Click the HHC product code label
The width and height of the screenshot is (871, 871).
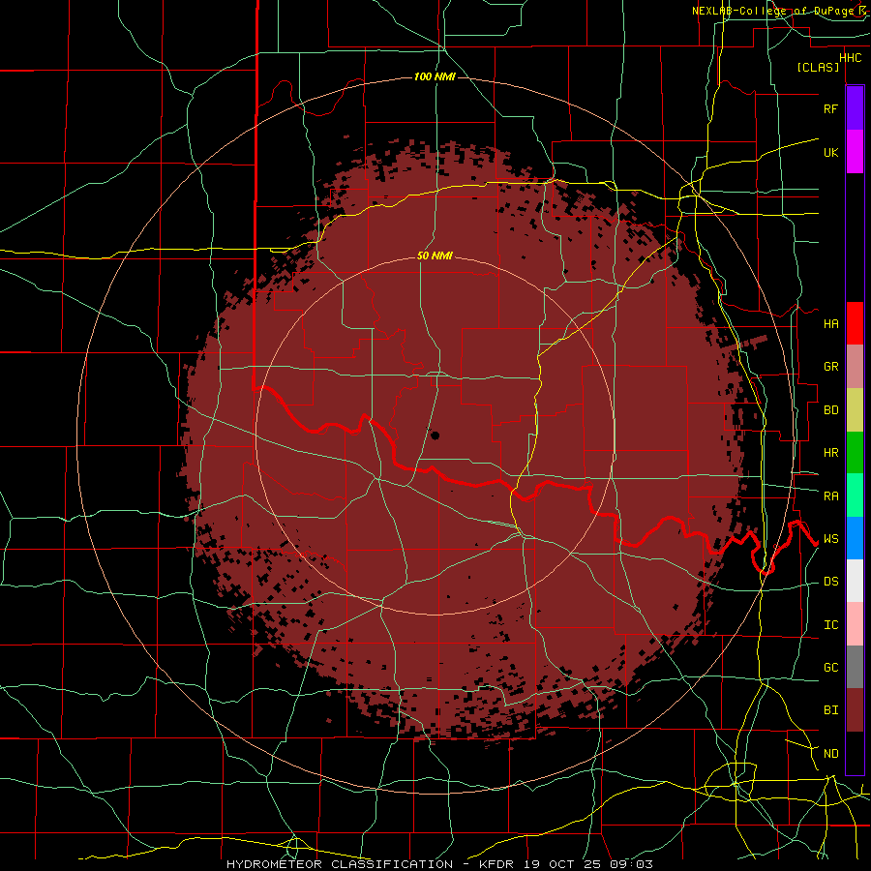851,58
